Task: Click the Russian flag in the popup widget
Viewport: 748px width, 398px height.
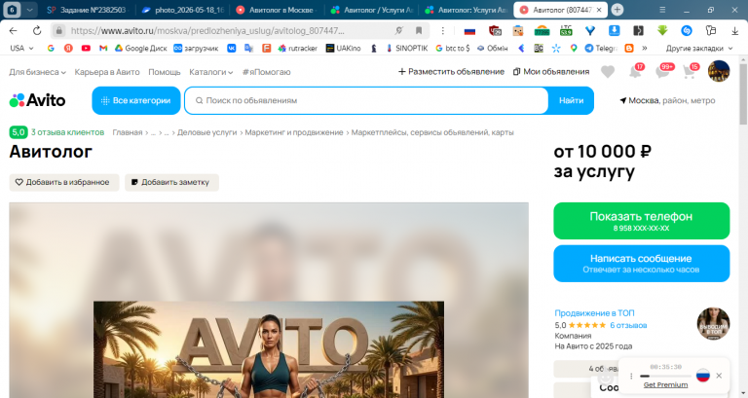Action: (x=702, y=376)
